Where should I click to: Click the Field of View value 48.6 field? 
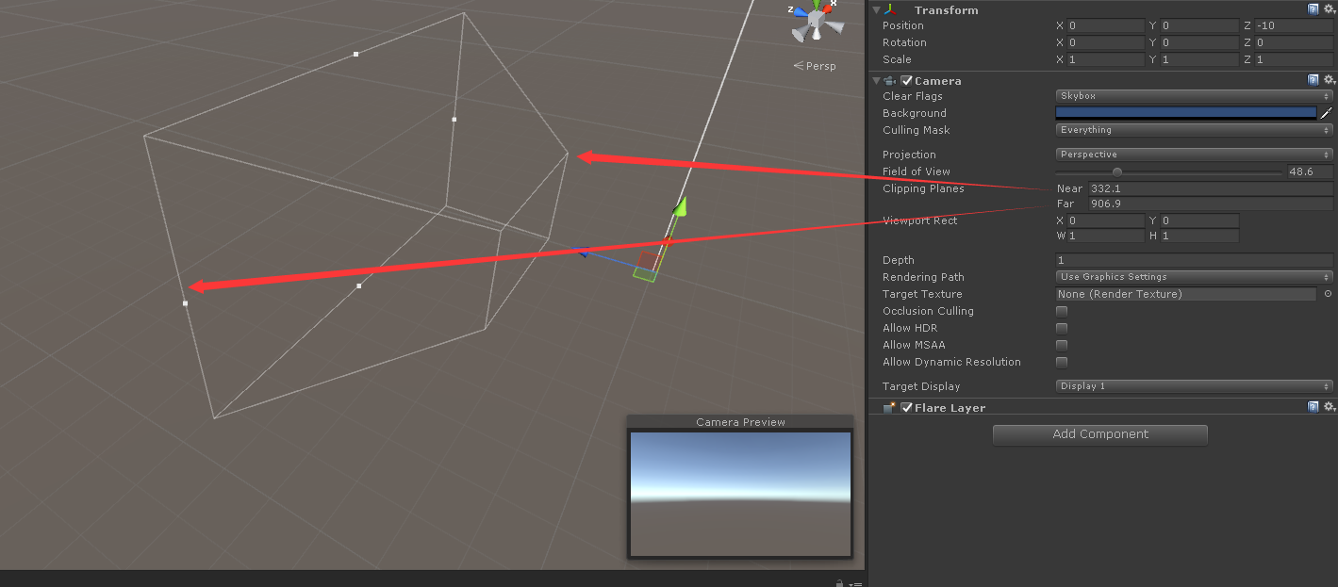pos(1310,171)
